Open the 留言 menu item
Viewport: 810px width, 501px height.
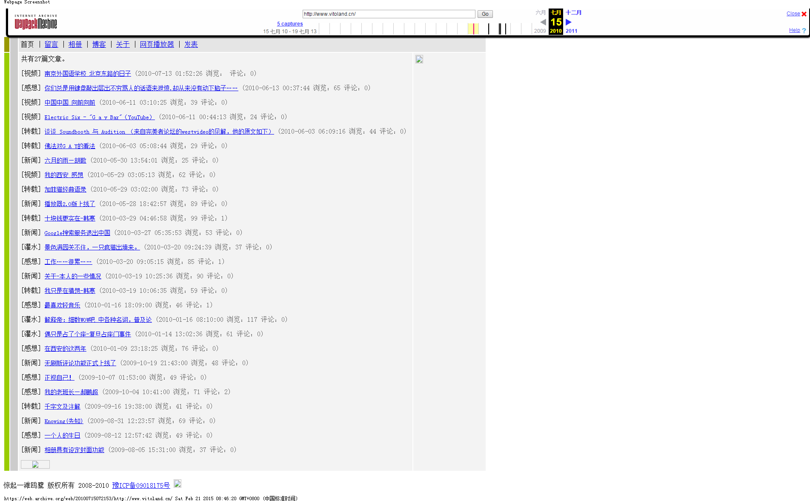51,44
